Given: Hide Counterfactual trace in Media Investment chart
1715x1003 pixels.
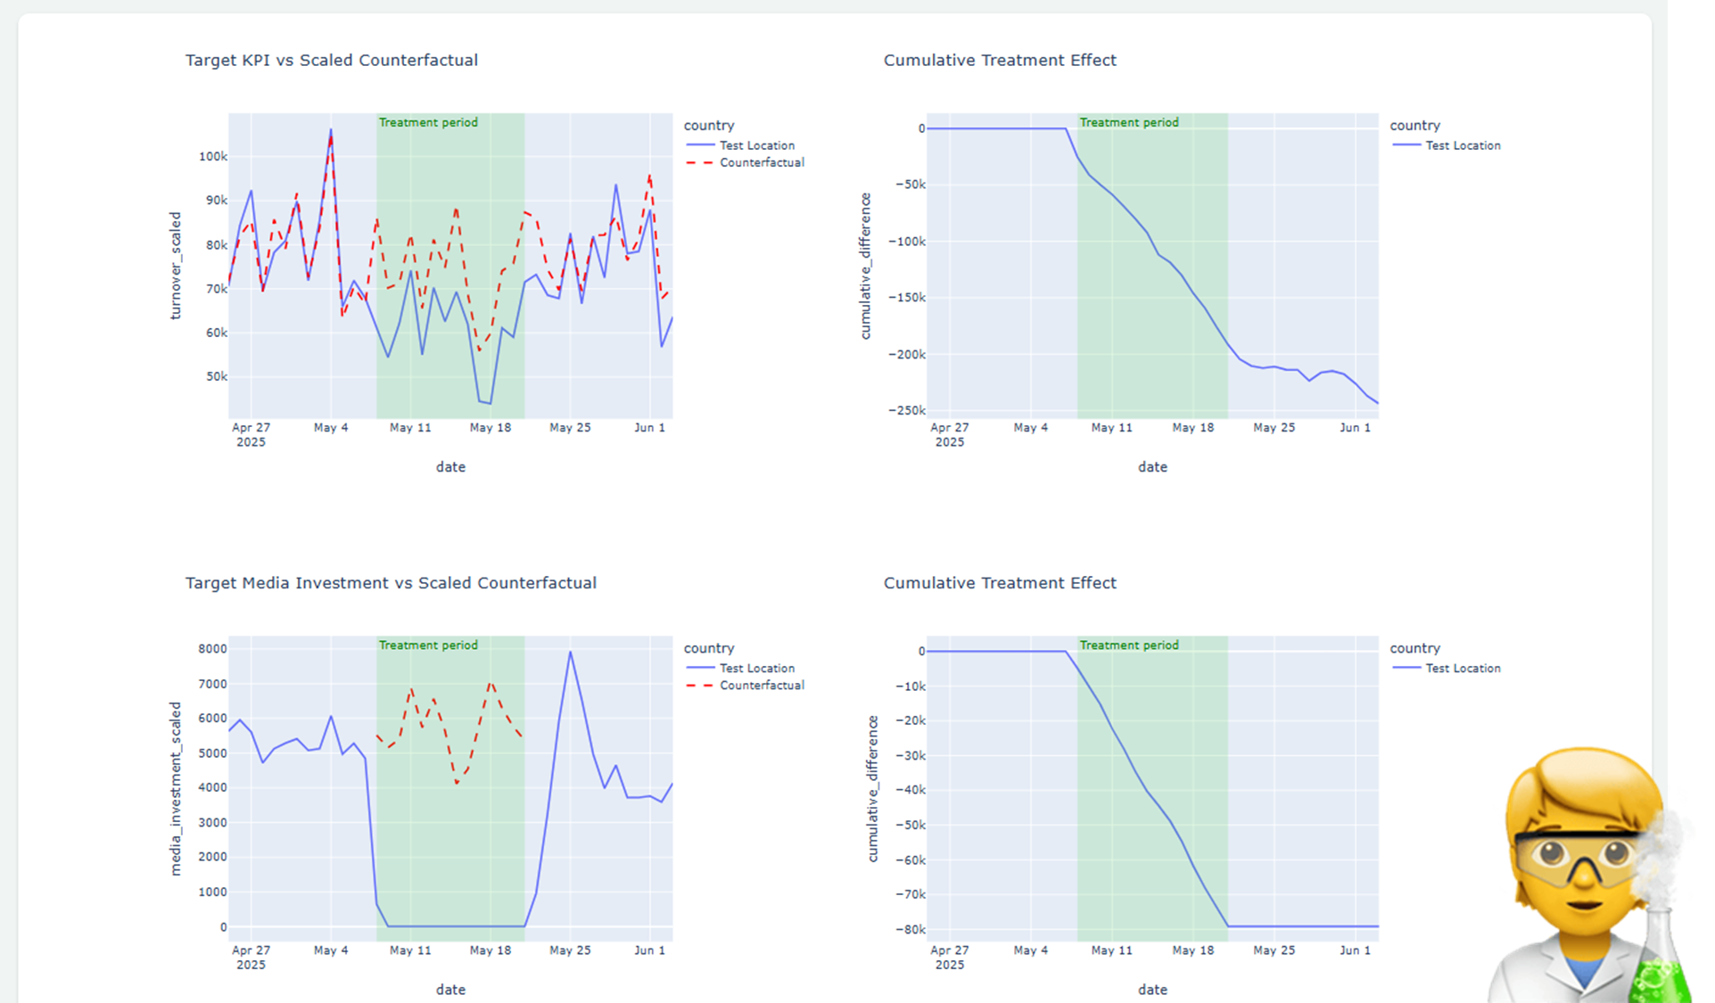Looking at the screenshot, I should tap(761, 685).
